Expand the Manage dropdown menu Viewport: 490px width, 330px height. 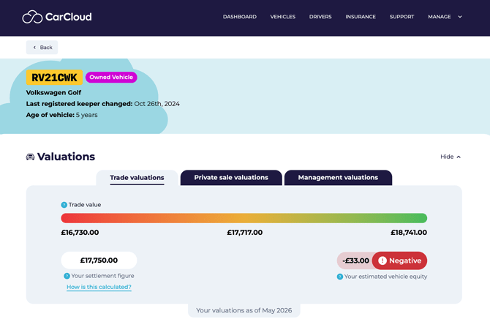(x=445, y=17)
